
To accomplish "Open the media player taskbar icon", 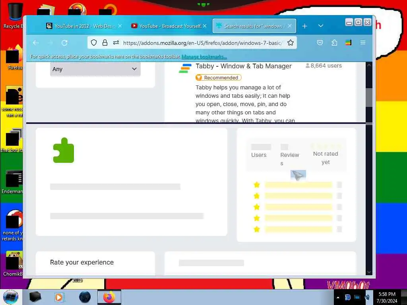I will (x=59, y=297).
